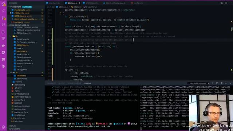Switch to the OUTPUT panel tab
Viewport: 233px width, 131px height.
62,83
